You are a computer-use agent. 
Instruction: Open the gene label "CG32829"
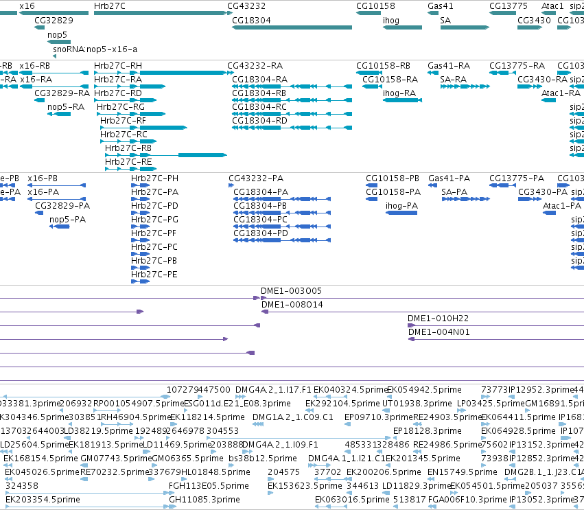[x=54, y=20]
